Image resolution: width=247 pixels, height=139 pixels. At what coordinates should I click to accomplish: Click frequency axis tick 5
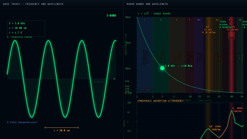(174, 97)
